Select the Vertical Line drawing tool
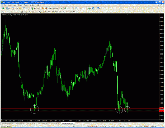Image resolution: width=165 pixels, height=128 pixels. coord(11,12)
